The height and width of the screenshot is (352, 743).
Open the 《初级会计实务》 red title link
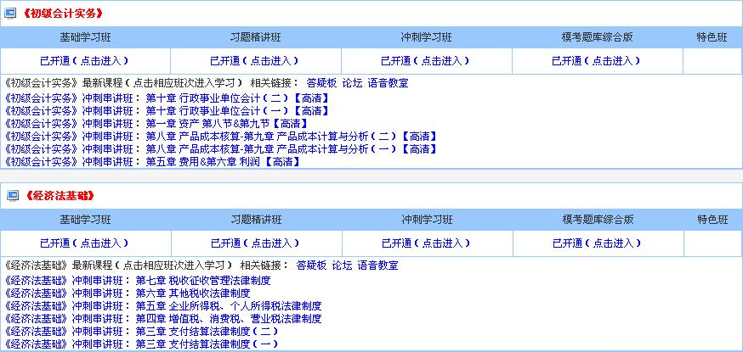pos(63,14)
